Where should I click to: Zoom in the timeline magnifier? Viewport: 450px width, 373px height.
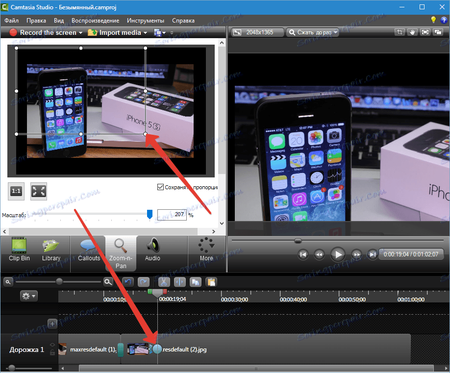coord(108,282)
